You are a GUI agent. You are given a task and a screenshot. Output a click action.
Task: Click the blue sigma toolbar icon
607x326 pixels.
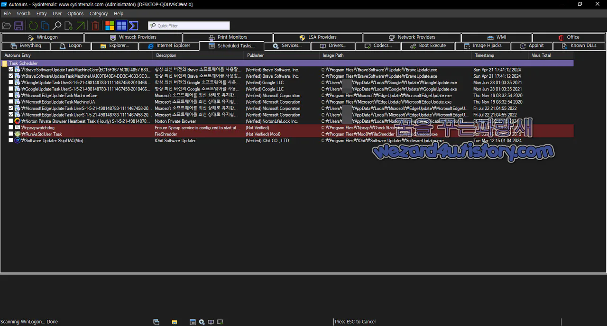134,26
